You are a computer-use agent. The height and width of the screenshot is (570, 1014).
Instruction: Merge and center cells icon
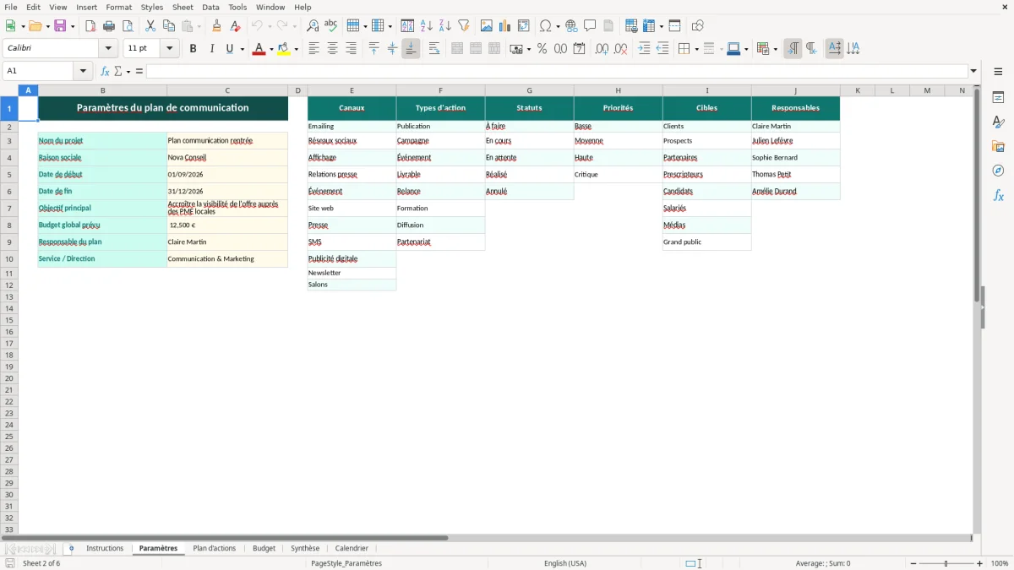(457, 49)
